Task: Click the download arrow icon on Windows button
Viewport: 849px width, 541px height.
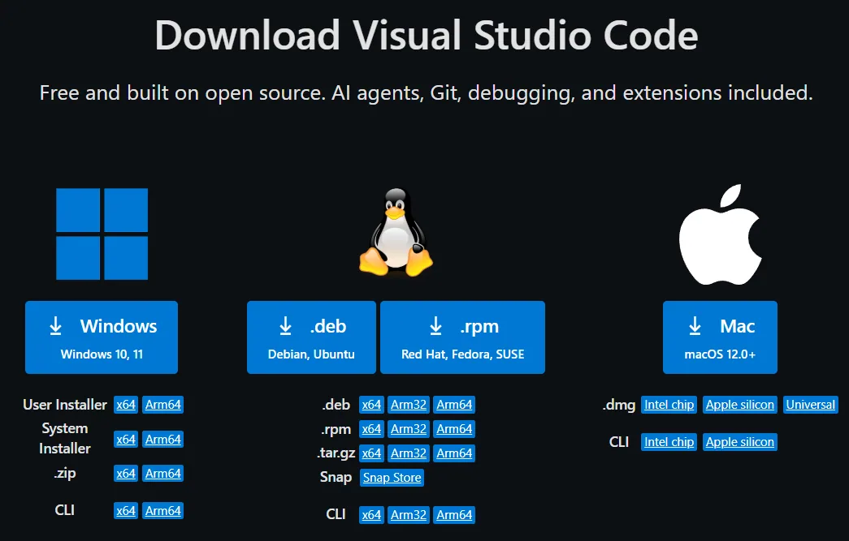Action: [55, 326]
